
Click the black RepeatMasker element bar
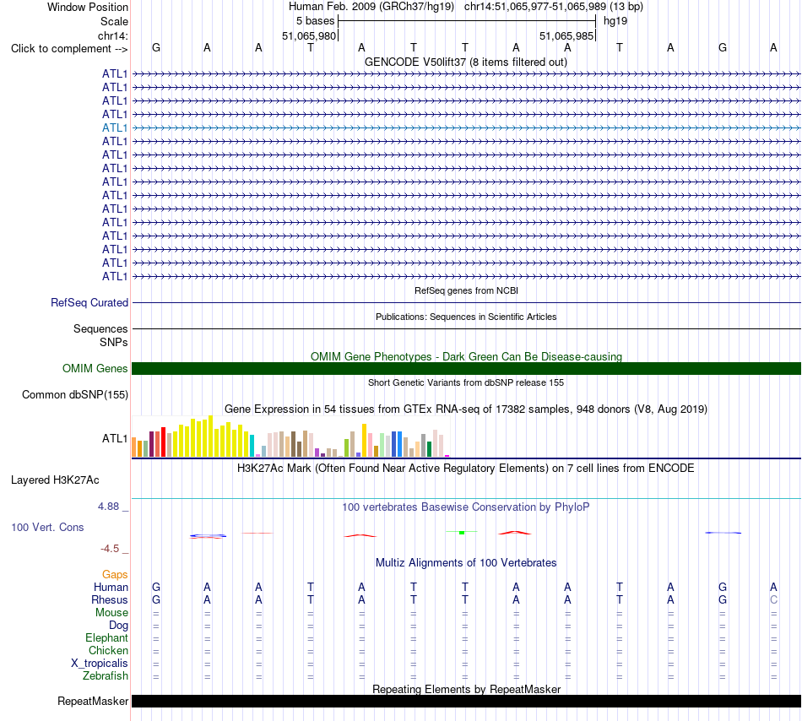466,701
